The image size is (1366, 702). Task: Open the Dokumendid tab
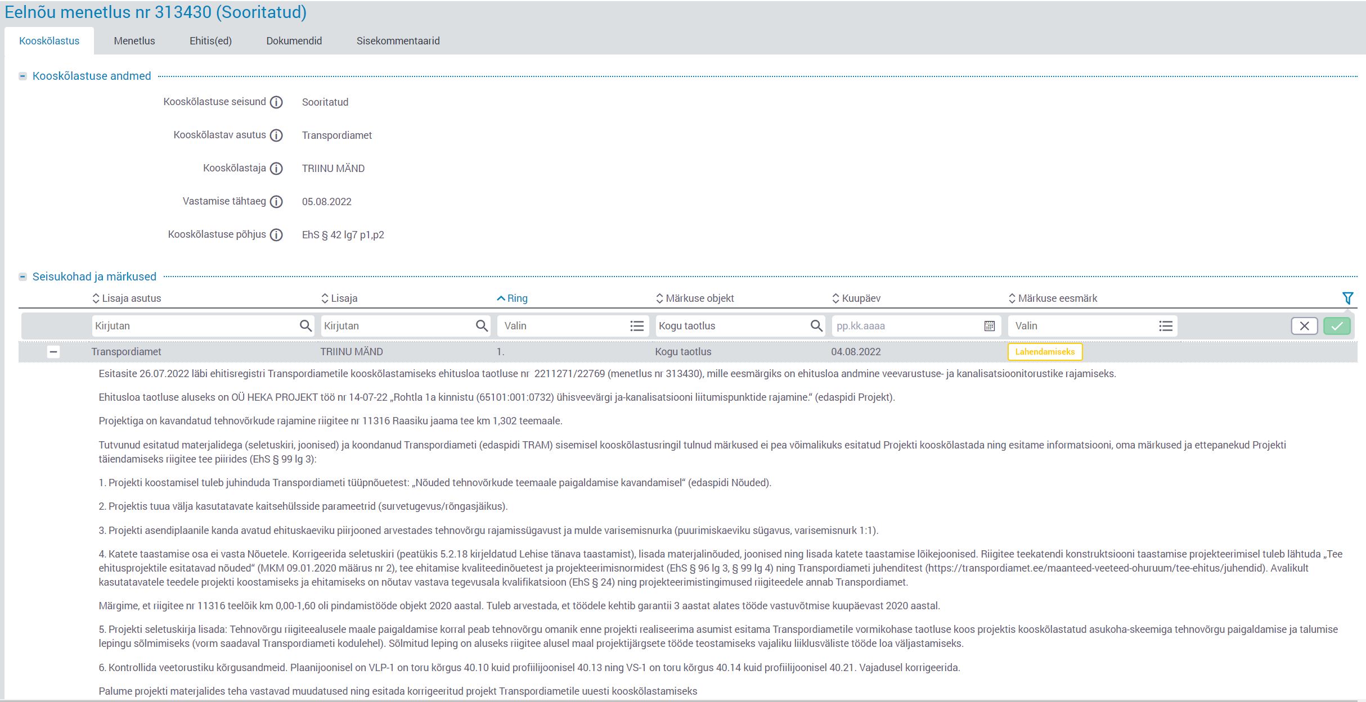tap(294, 41)
